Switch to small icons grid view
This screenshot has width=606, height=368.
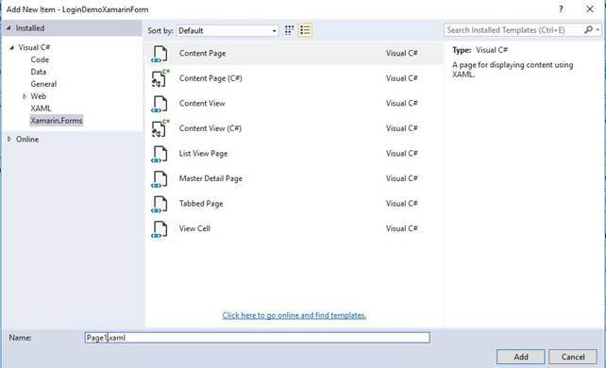(289, 30)
